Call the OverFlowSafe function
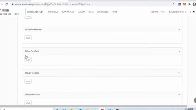This screenshot has height=110, width=196. click(28, 82)
